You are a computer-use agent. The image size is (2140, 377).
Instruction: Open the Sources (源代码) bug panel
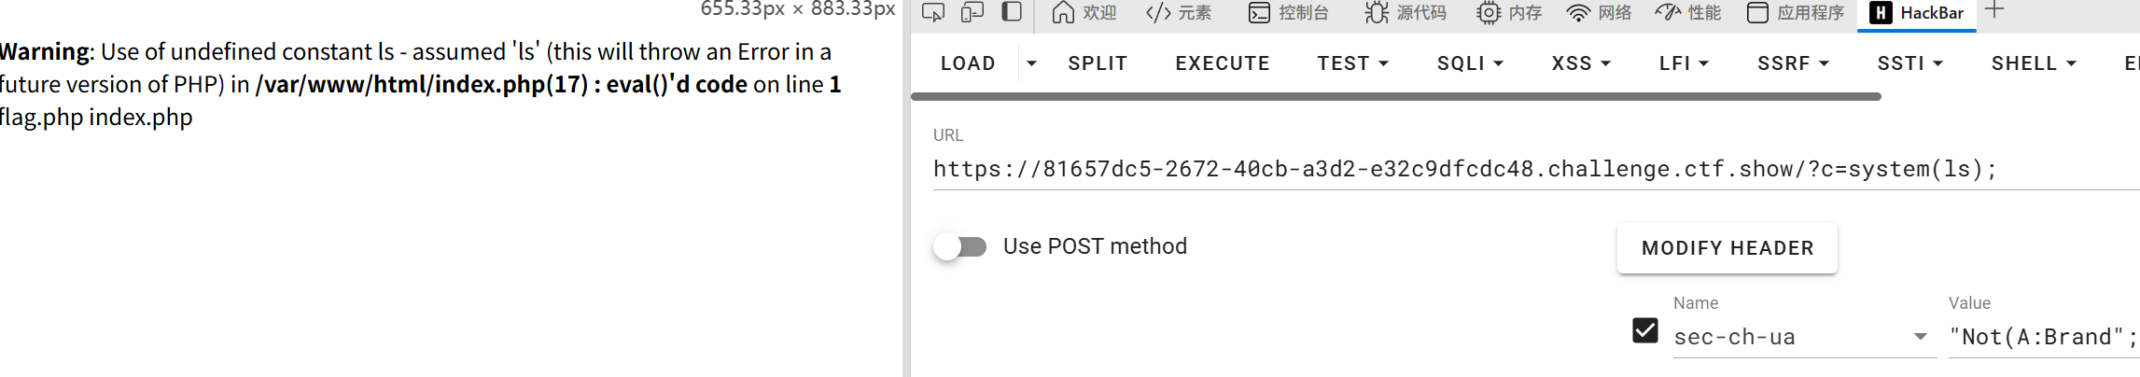[1405, 13]
